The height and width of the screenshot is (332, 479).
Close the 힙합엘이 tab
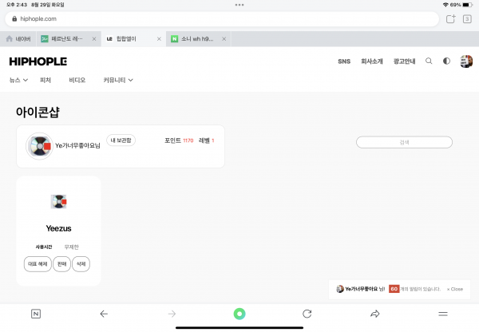click(159, 39)
